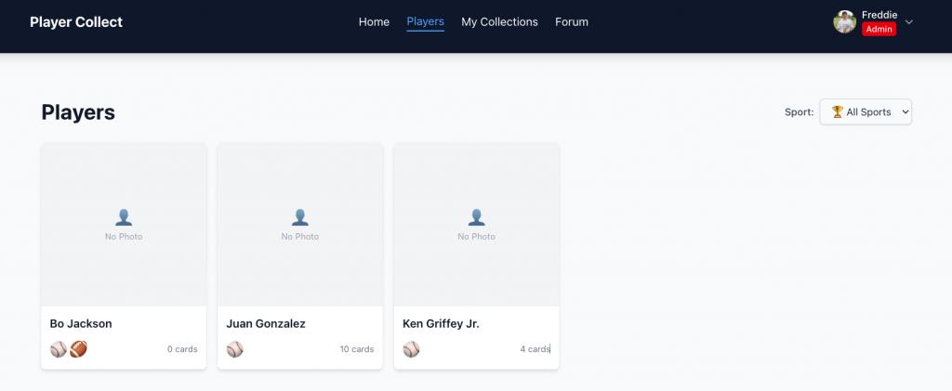Go to the Home nav item
952x391 pixels.
pos(374,22)
